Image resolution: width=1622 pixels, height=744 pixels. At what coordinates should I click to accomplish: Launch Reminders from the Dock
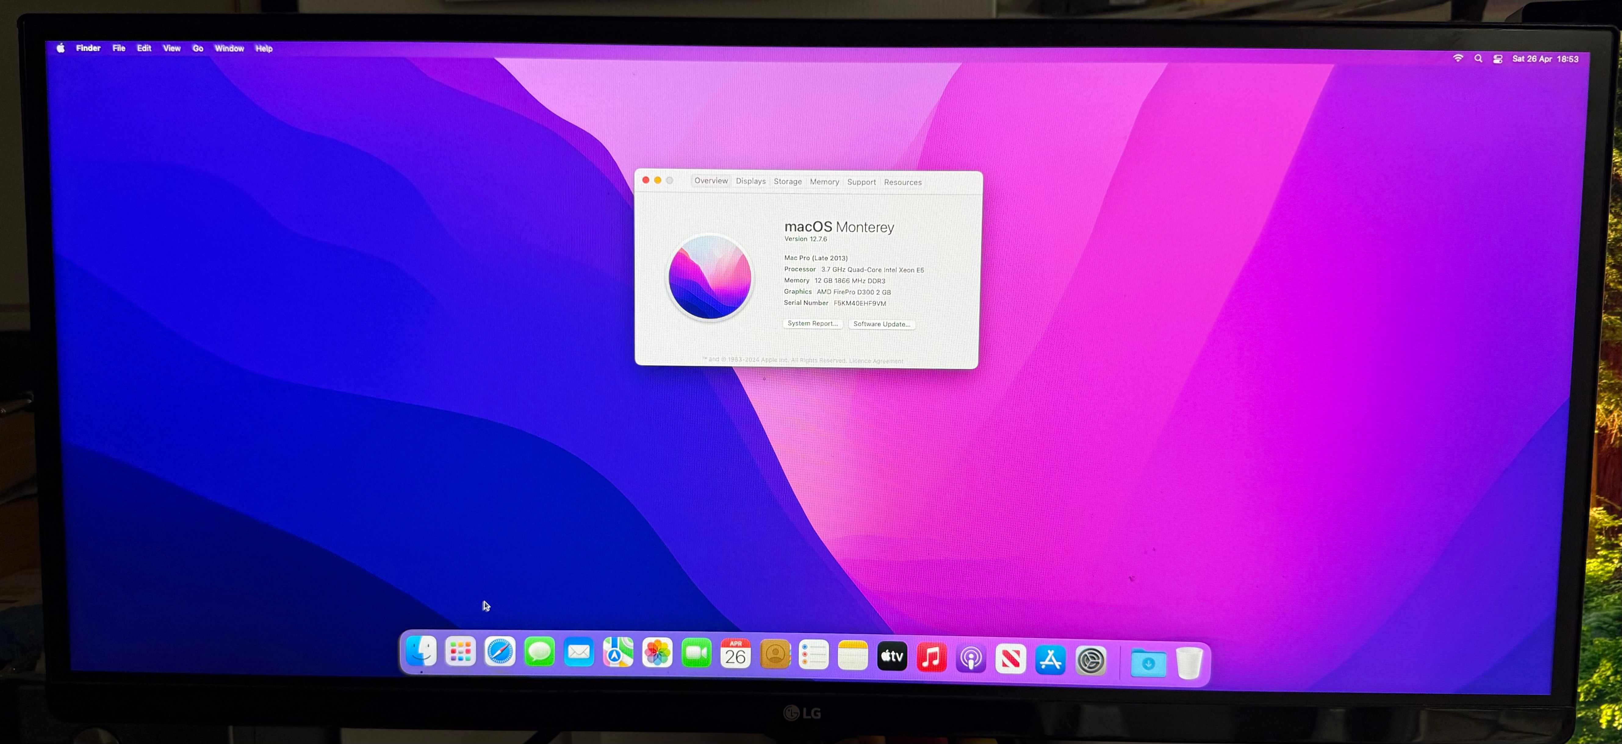pos(814,655)
